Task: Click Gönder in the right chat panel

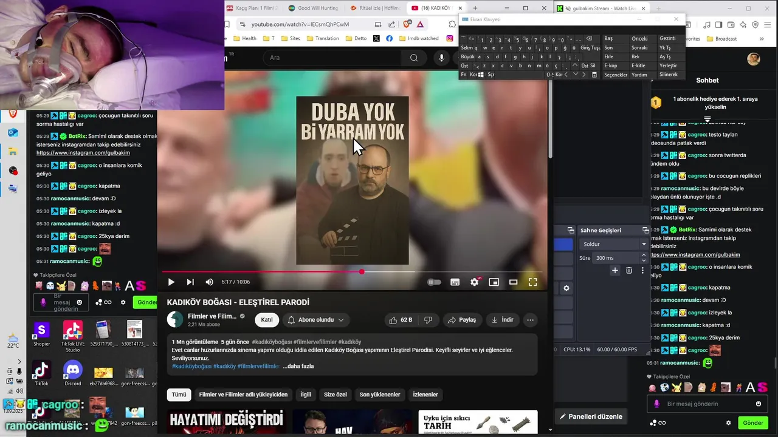Action: pyautogui.click(x=753, y=422)
